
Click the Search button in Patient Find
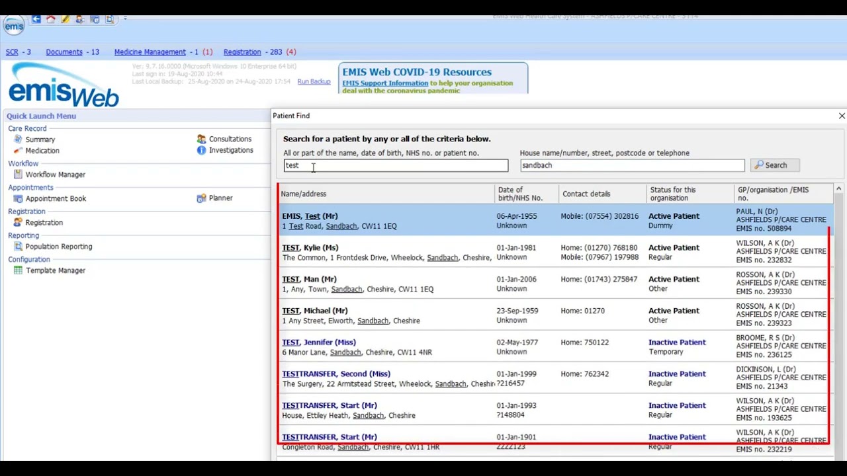click(x=775, y=165)
